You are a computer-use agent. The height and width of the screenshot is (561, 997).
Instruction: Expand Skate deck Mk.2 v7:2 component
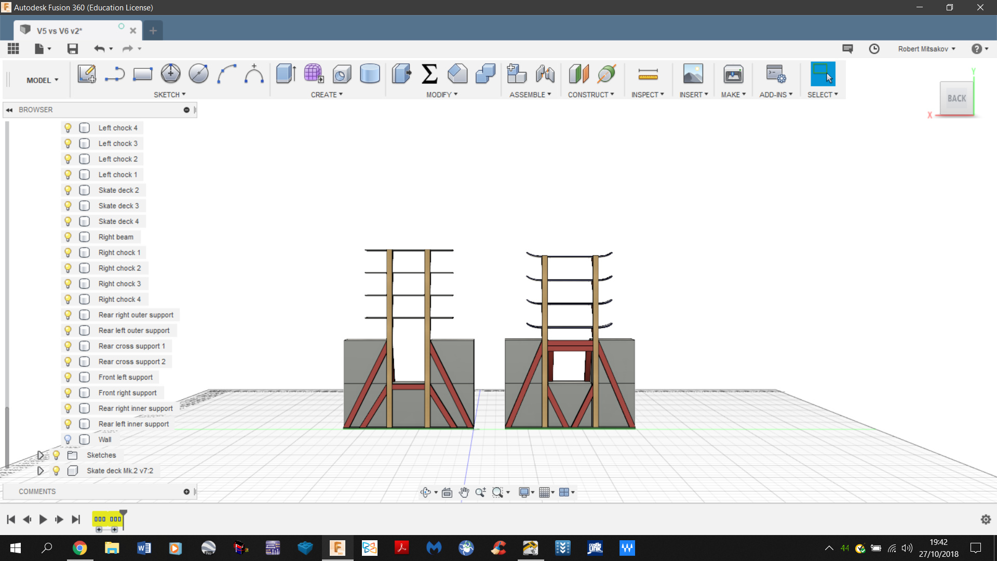coord(41,471)
